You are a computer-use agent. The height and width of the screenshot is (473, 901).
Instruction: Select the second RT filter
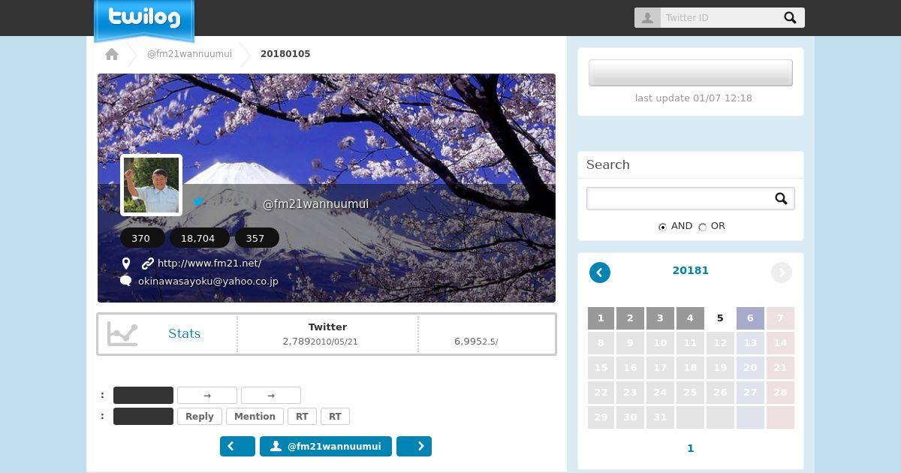pyautogui.click(x=335, y=417)
